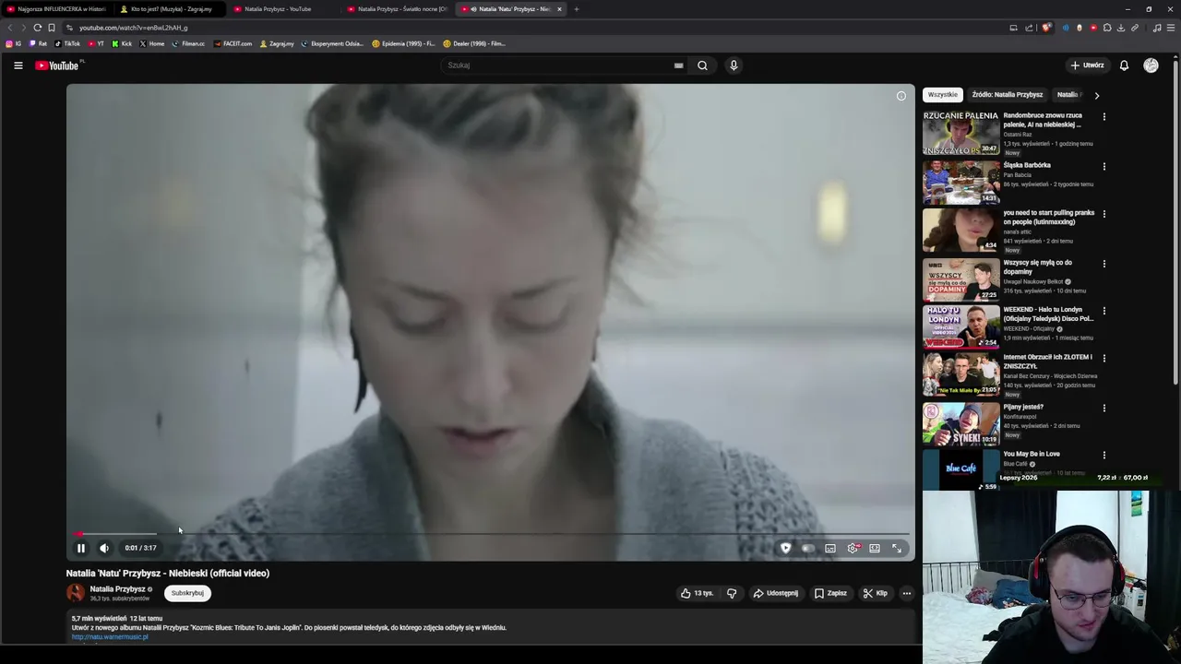Viewport: 1181px width, 664px height.
Task: Open the browser downloads icon
Action: point(1121,28)
